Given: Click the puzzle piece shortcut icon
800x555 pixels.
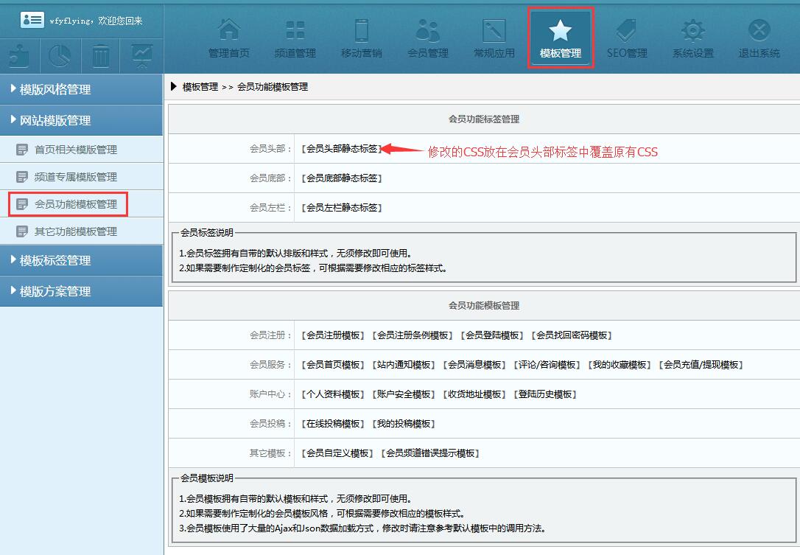Looking at the screenshot, I should click(20, 56).
